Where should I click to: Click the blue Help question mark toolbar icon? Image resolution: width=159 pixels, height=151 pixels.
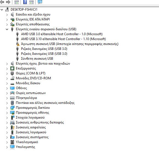pos(25,2)
